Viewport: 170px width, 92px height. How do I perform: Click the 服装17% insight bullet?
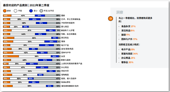point(126,35)
